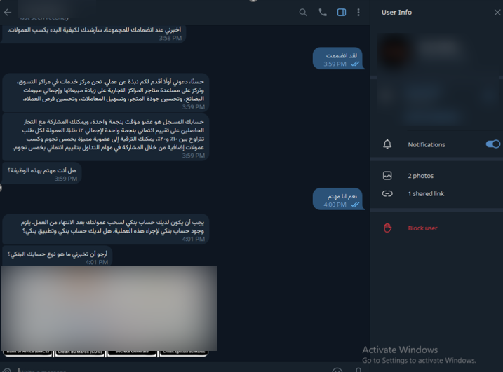This screenshot has height=372, width=503.
Task: Open the emoji picker icon
Action: pos(337,370)
